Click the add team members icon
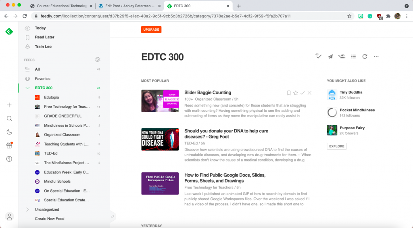The height and width of the screenshot is (228, 413). 342,56
